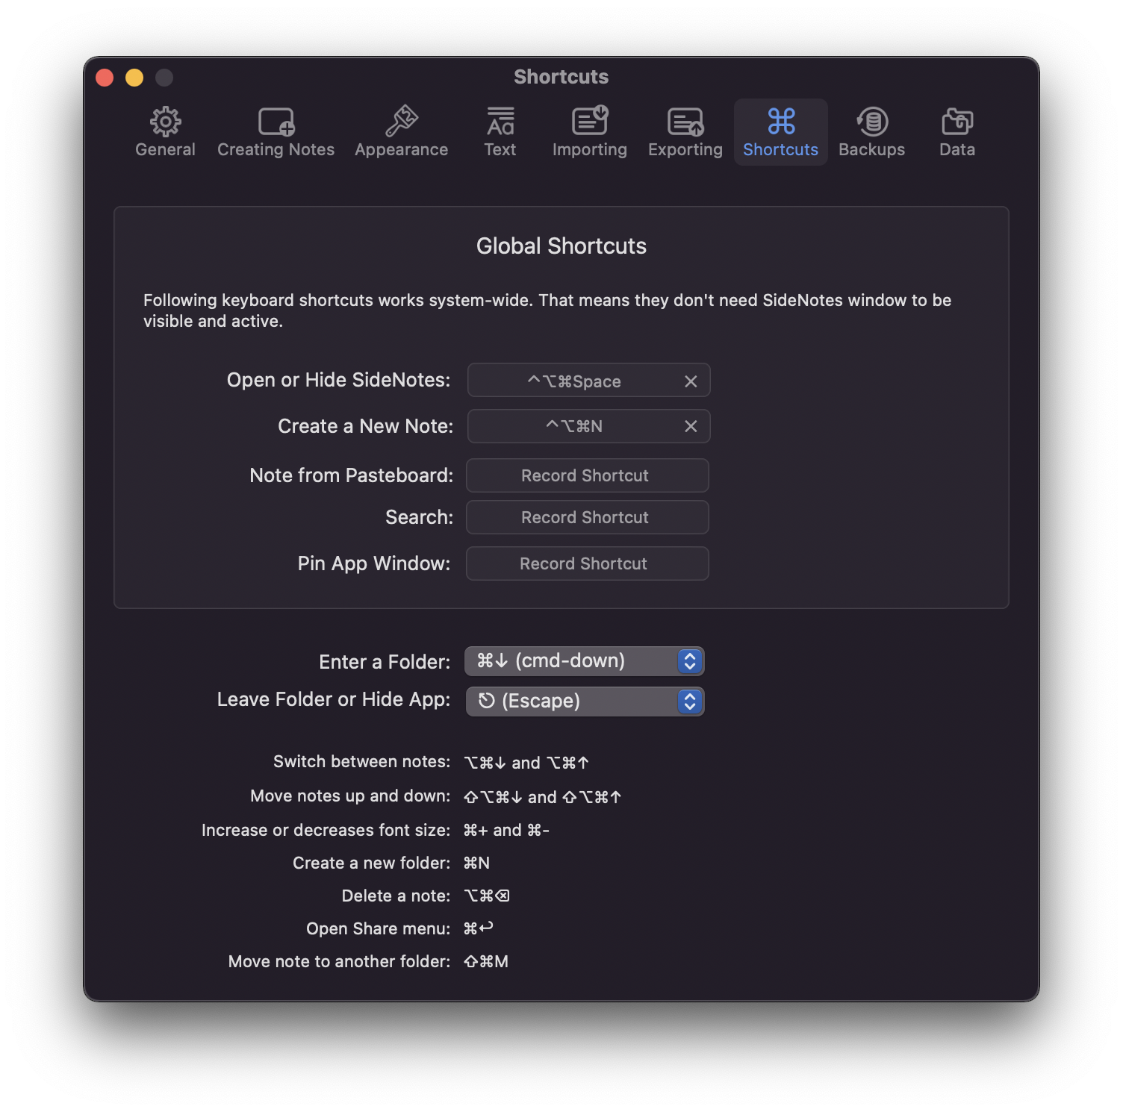1123x1112 pixels.
Task: Click the Create a new folder label
Action: pos(372,863)
